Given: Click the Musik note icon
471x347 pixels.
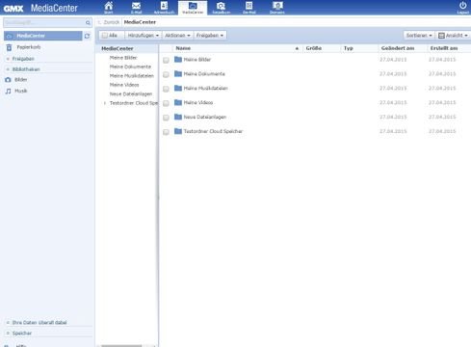Looking at the screenshot, I should pyautogui.click(x=9, y=91).
